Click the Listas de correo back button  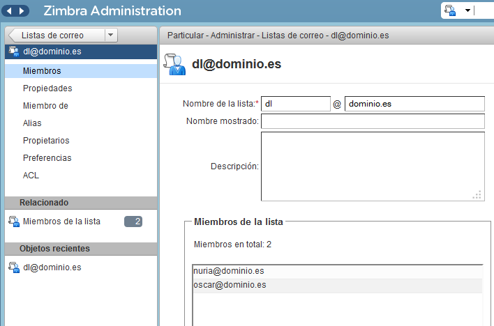click(x=57, y=36)
